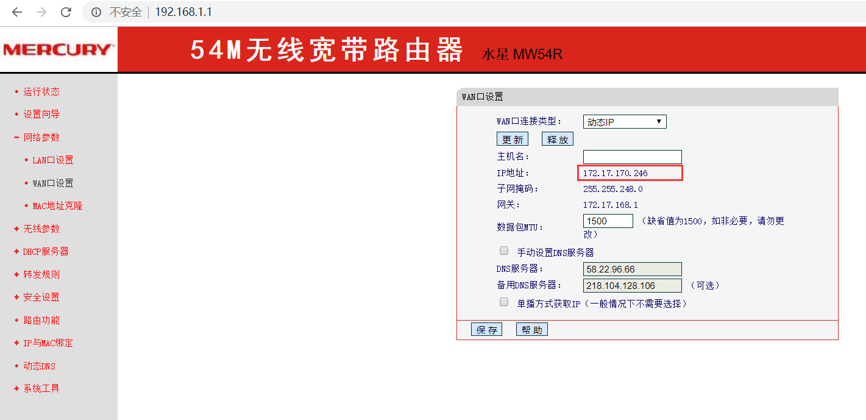Viewport: 866px width, 420px height.
Task: Expand the 无线参数 section
Action: 41,229
